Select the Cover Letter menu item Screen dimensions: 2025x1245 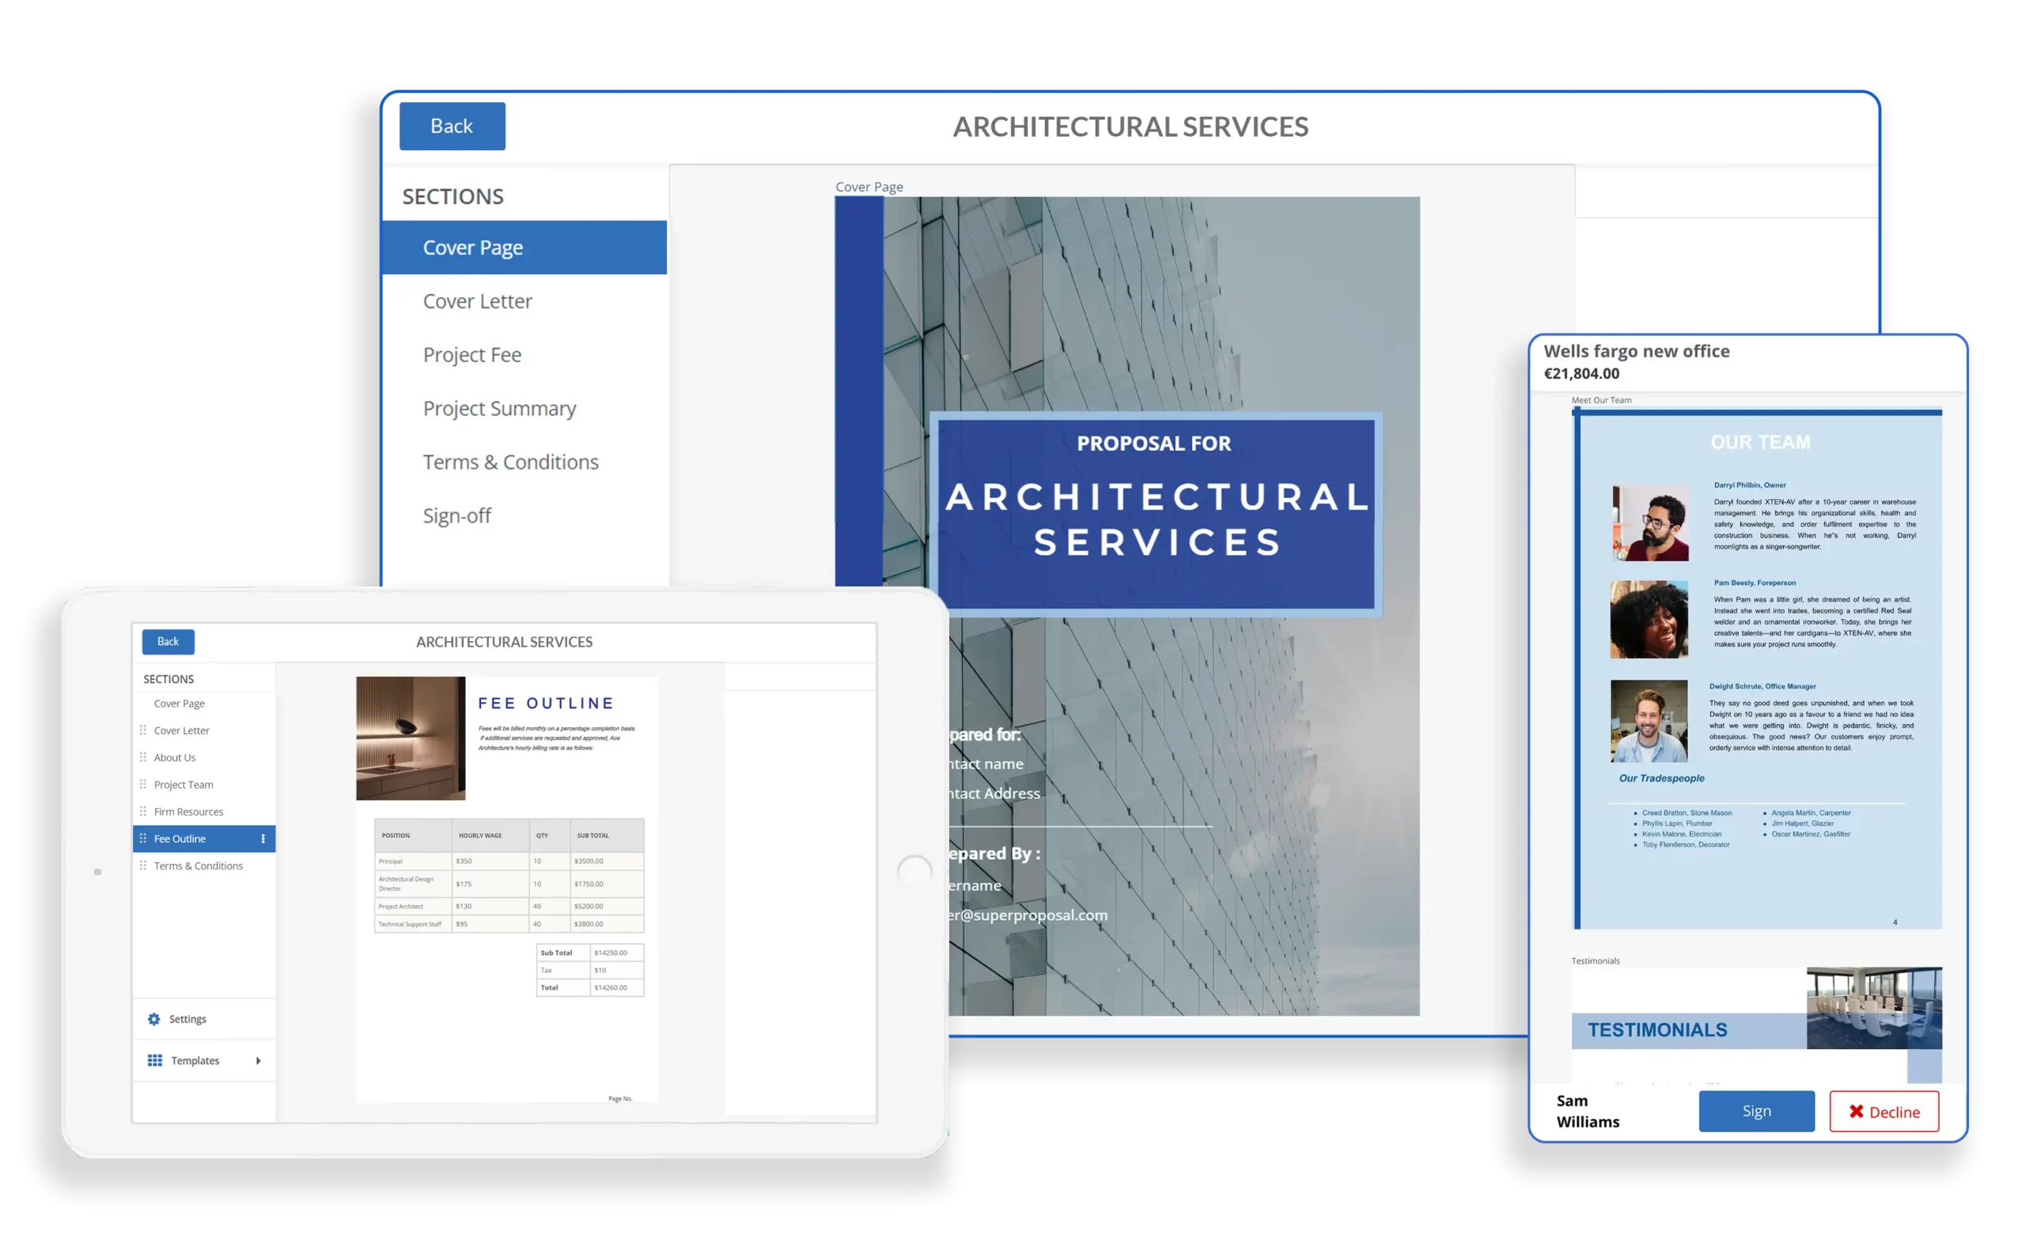(x=477, y=300)
